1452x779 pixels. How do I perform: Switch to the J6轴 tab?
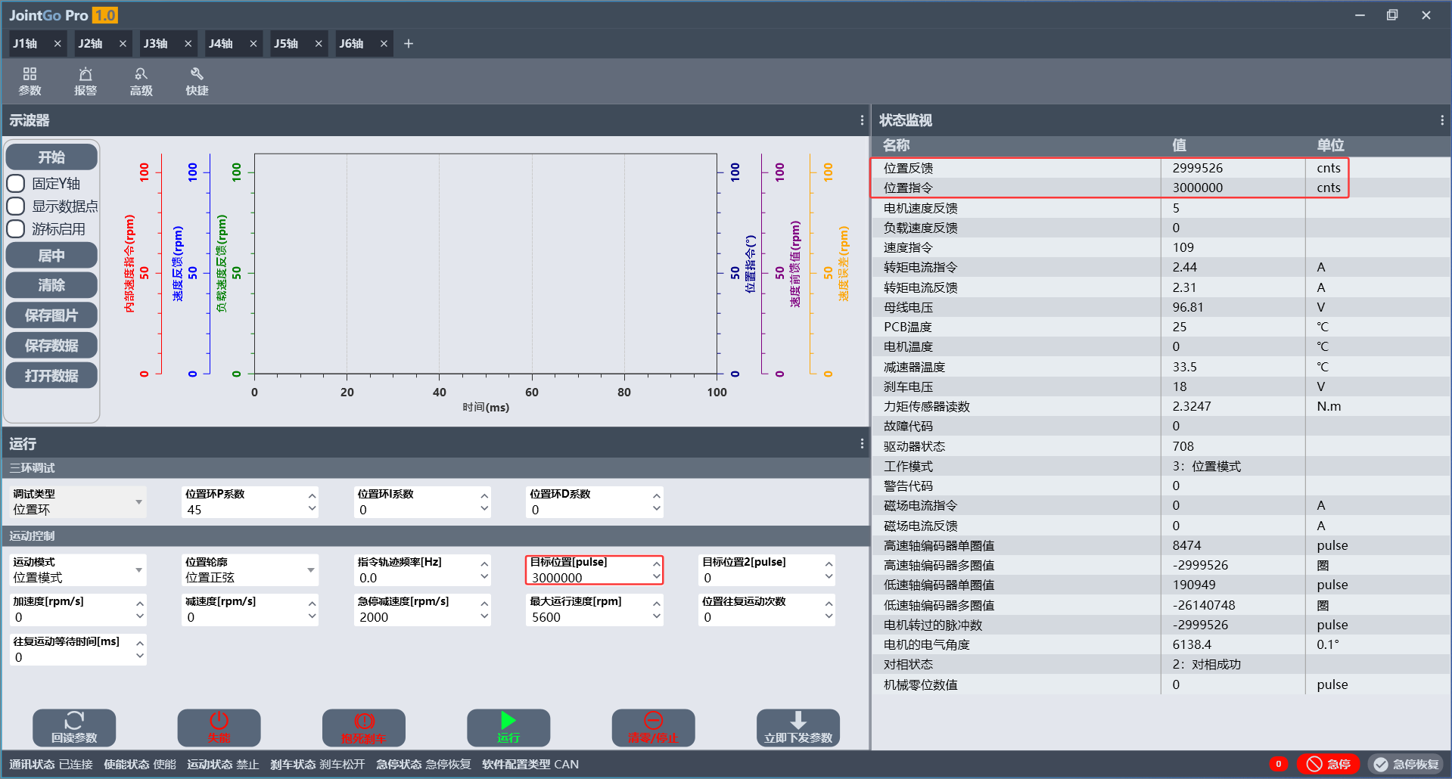[352, 44]
